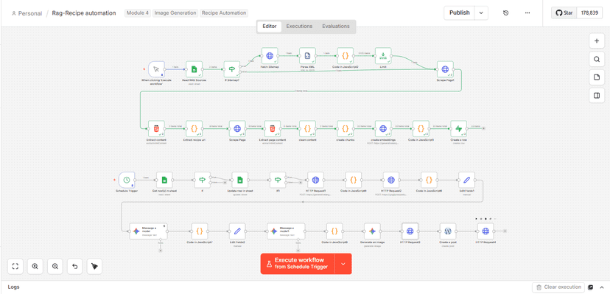Click the Publish button

[x=460, y=13]
